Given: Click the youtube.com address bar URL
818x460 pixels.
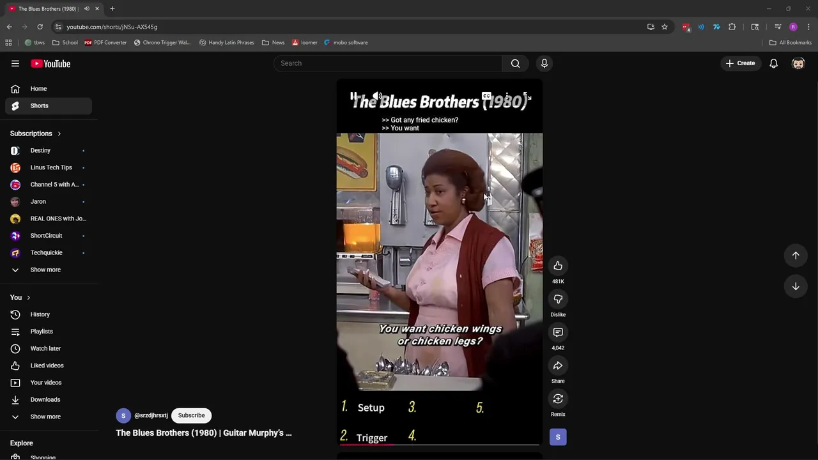Looking at the screenshot, I should tap(112, 27).
